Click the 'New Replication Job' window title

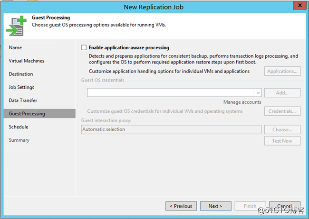[x=154, y=7]
